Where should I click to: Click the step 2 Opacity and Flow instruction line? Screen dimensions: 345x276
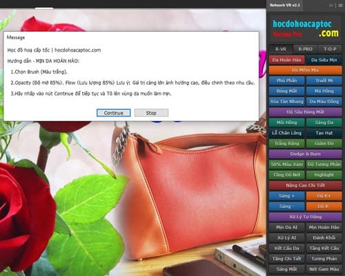point(132,83)
